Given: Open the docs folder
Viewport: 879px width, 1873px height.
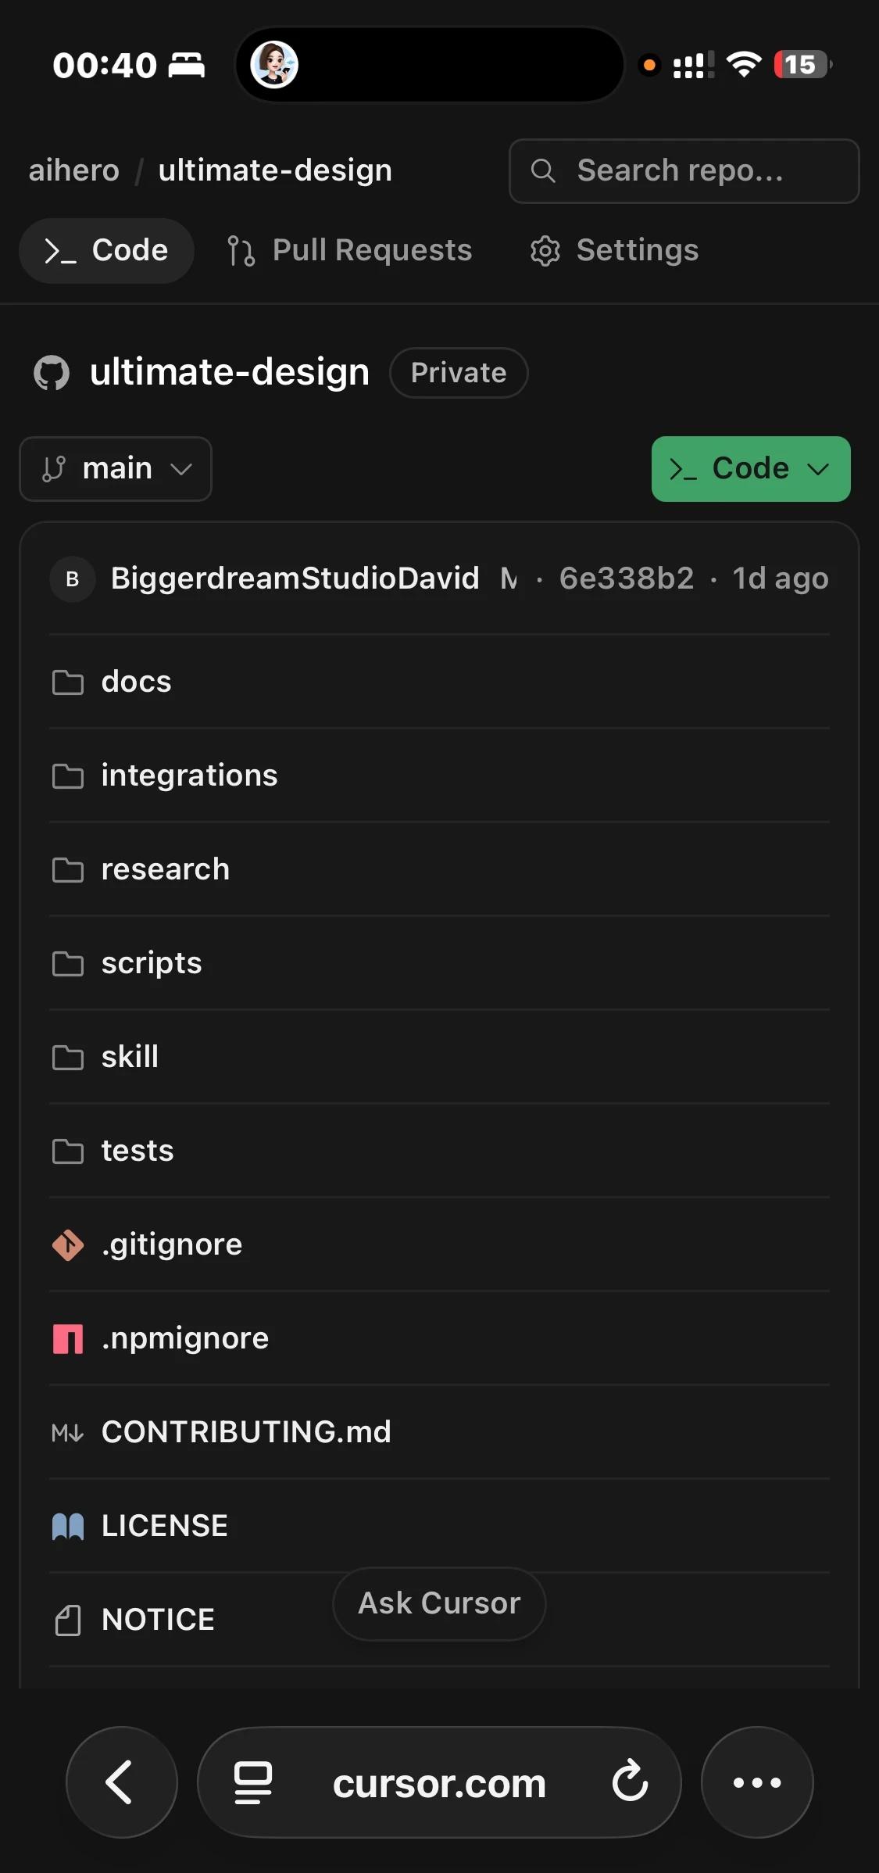Looking at the screenshot, I should (439, 682).
